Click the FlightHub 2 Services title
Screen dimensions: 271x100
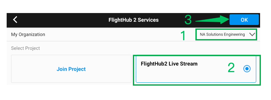click(x=133, y=20)
